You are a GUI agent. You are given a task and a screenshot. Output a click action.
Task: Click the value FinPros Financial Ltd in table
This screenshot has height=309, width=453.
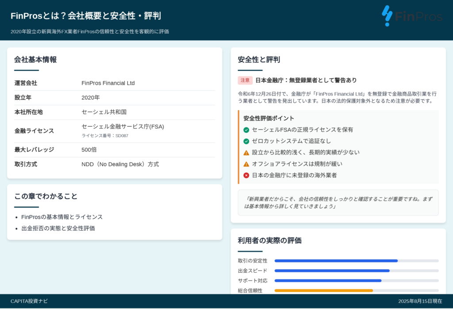click(108, 83)
